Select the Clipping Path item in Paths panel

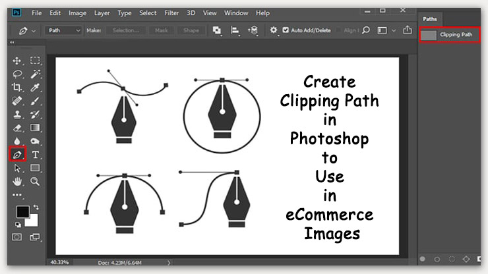(x=452, y=34)
